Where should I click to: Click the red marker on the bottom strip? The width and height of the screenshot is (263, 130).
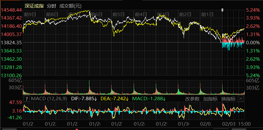[x=77, y=129]
